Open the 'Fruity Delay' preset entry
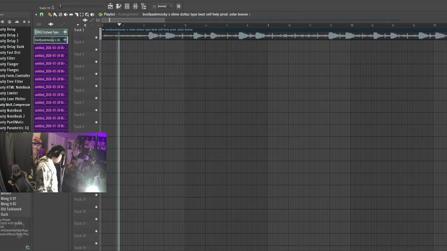The image size is (447, 251). (8, 29)
